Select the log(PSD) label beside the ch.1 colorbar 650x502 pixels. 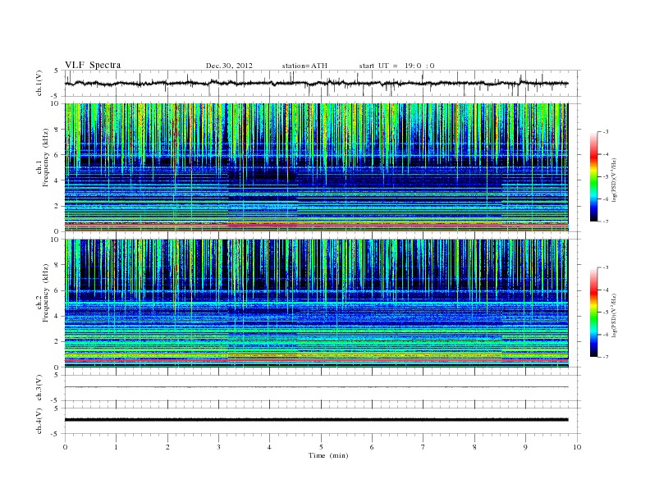(615, 180)
